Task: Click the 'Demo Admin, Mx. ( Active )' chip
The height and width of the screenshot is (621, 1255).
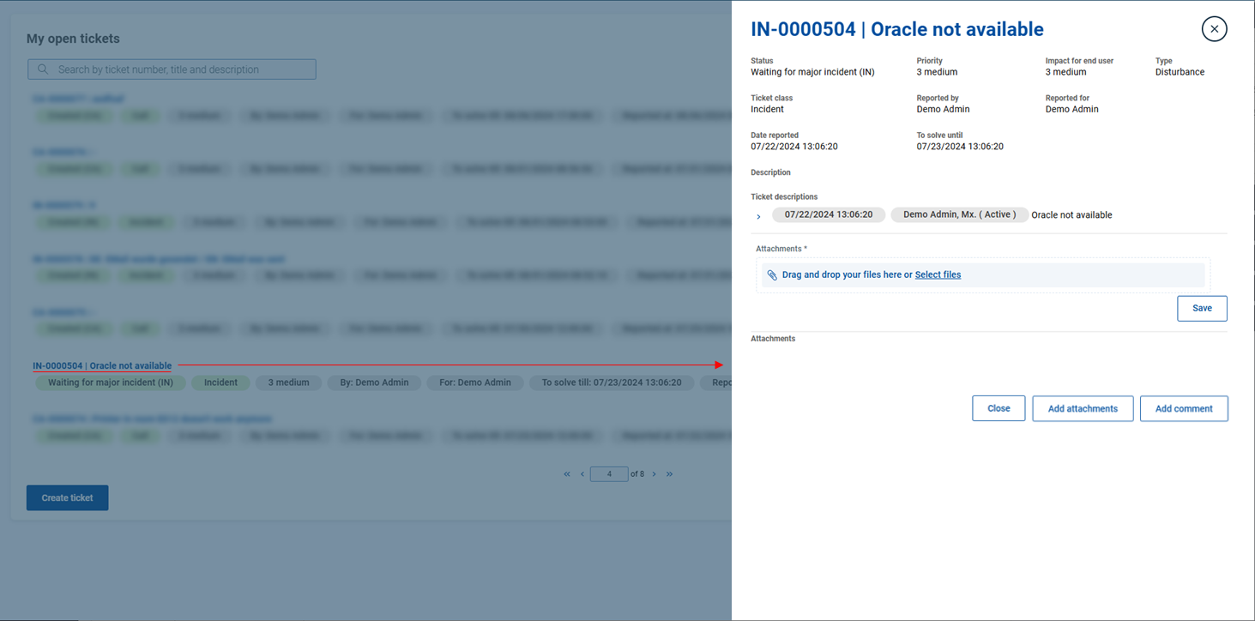Action: pos(959,214)
